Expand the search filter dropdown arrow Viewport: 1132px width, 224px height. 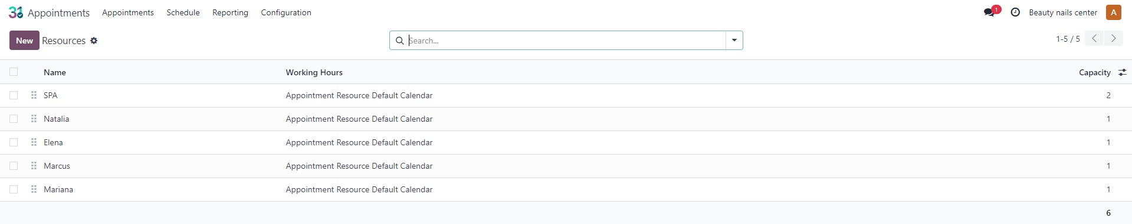pos(734,41)
